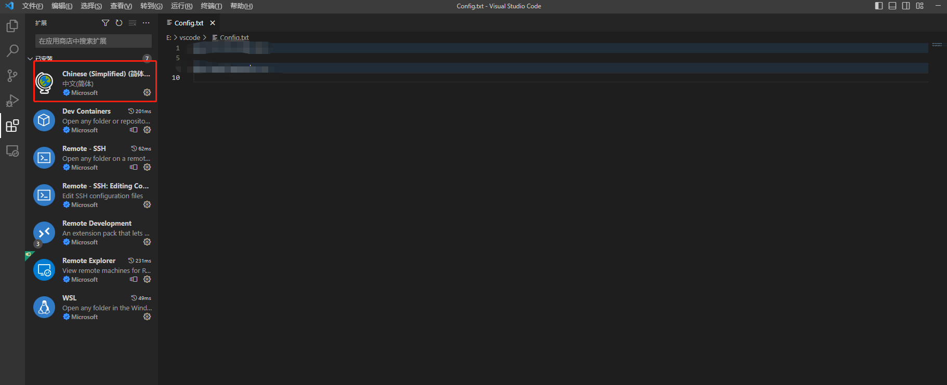Open the 转到(G) menu
Image resolution: width=947 pixels, height=385 pixels.
pos(151,6)
